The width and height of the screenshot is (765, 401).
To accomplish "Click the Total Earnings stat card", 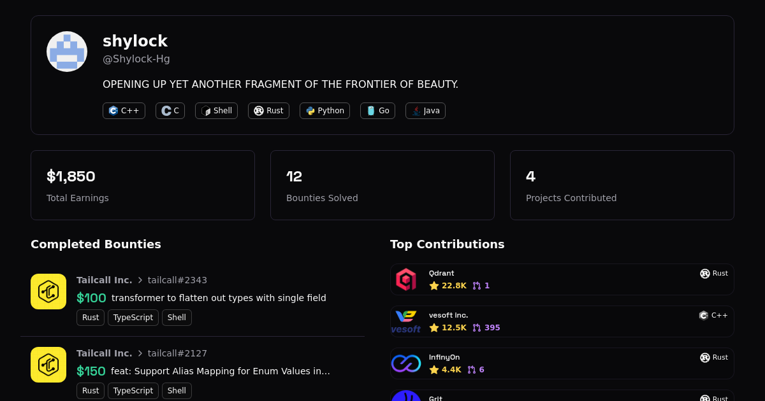I will click(143, 185).
